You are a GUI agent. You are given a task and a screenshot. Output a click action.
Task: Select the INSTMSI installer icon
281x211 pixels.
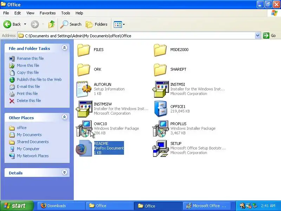pyautogui.click(x=161, y=89)
